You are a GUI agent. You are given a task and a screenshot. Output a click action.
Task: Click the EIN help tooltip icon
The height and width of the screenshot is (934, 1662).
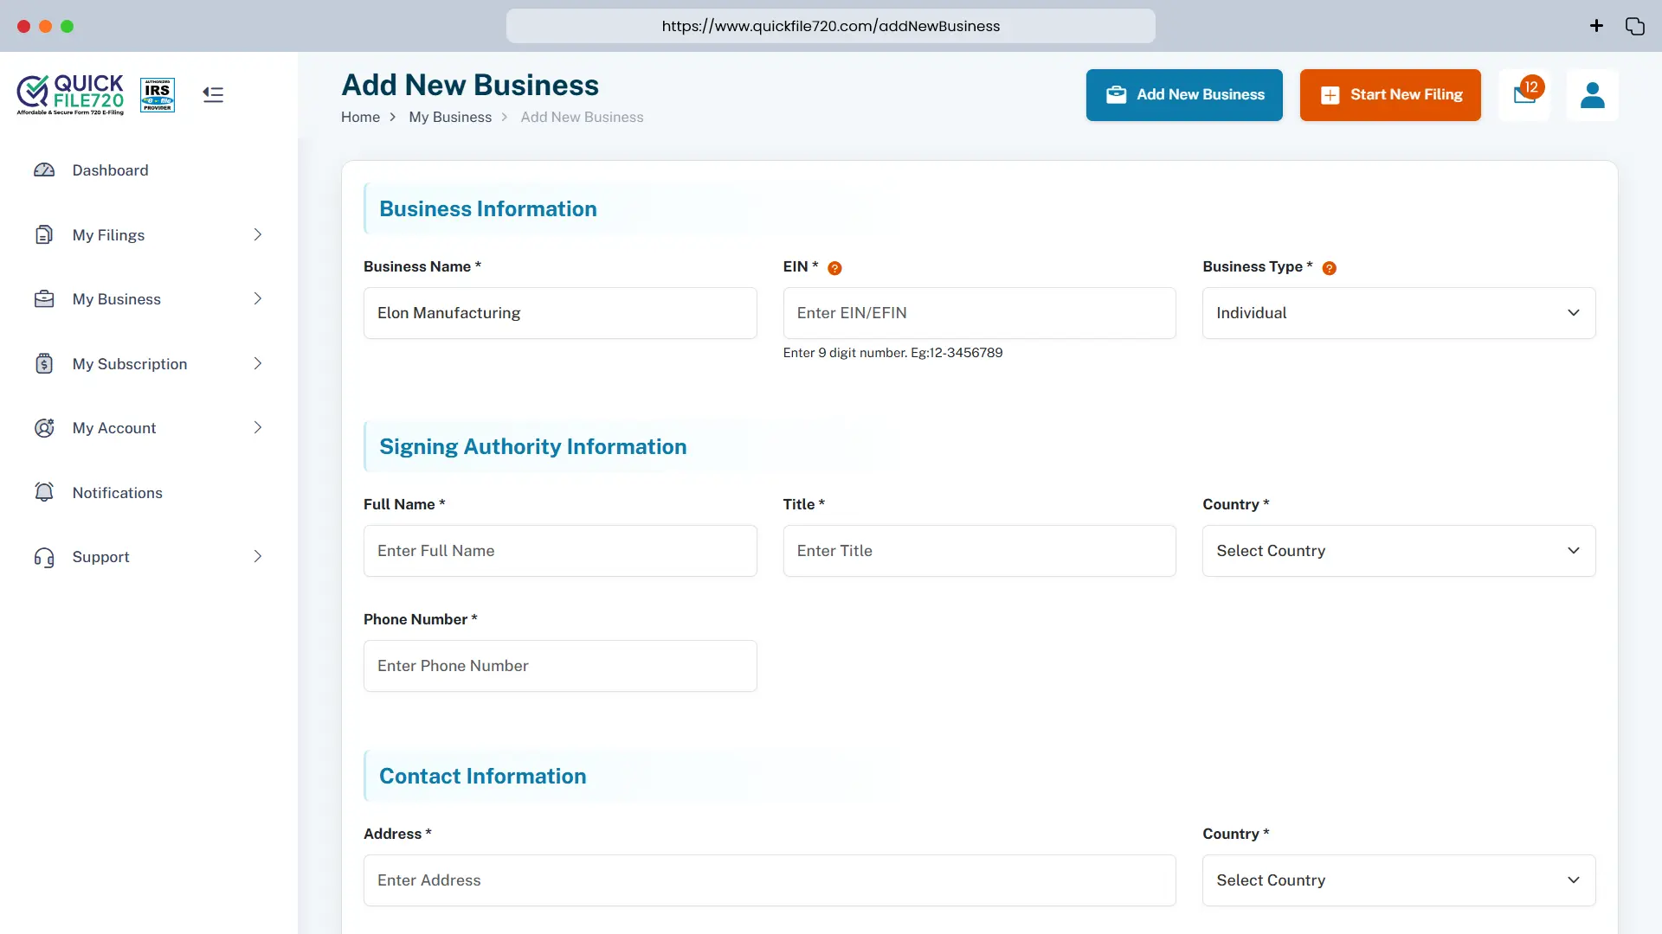(834, 268)
